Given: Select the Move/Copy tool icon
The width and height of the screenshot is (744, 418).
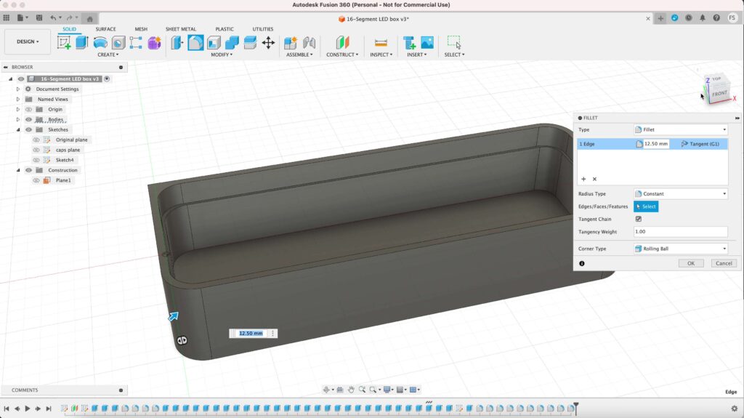Looking at the screenshot, I should pyautogui.click(x=268, y=43).
